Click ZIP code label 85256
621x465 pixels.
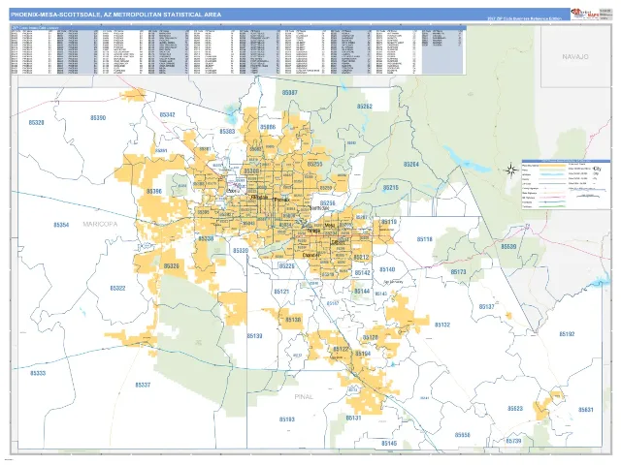(327, 202)
